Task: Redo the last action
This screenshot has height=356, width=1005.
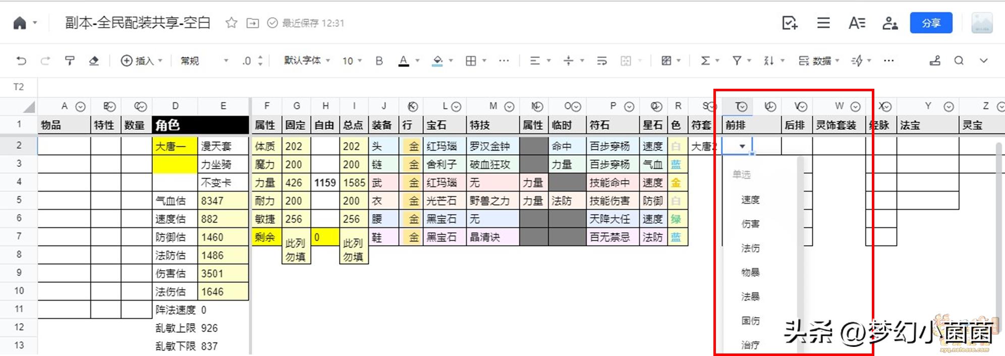Action: 45,61
